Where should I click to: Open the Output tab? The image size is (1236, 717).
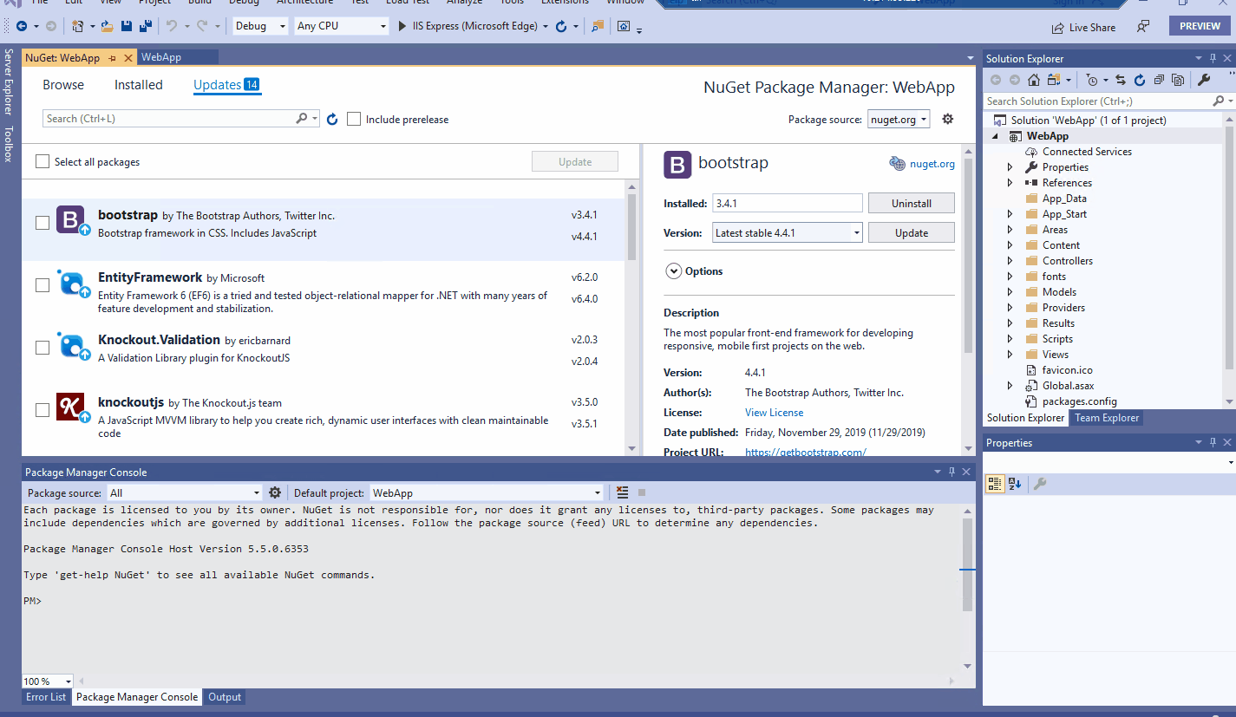pos(225,697)
